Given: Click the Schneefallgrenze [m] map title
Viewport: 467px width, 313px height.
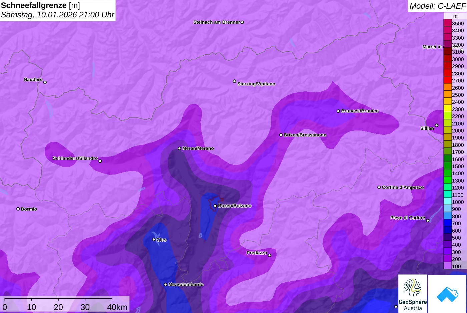Looking at the screenshot, I should tap(40, 5).
